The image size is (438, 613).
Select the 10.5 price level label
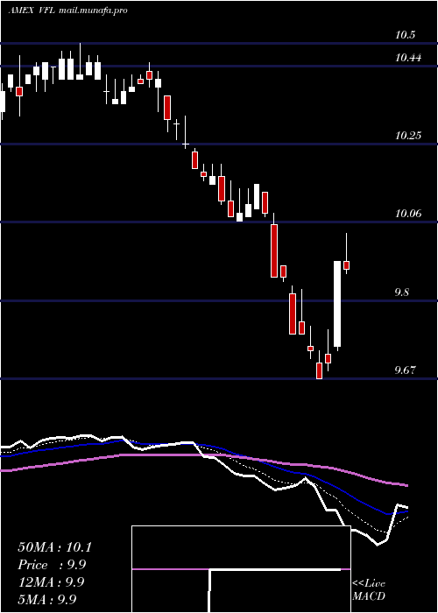(405, 35)
